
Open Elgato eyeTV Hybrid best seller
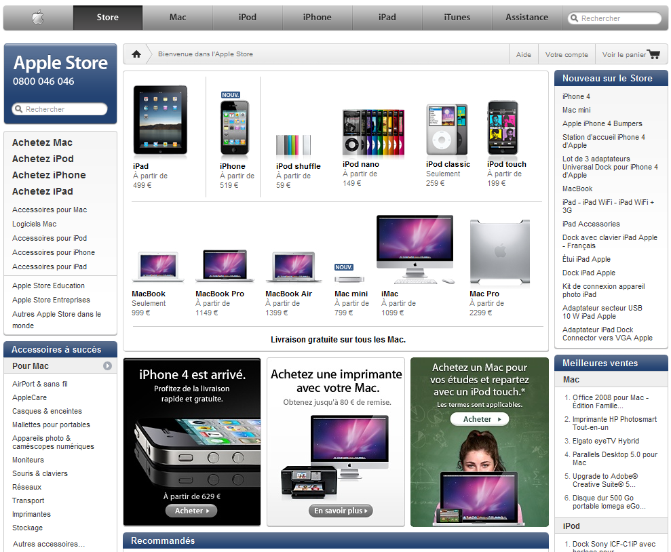tap(605, 441)
